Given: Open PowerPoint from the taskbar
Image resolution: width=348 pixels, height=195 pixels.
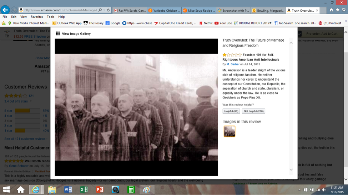Looking at the screenshot, I should point(100,190).
